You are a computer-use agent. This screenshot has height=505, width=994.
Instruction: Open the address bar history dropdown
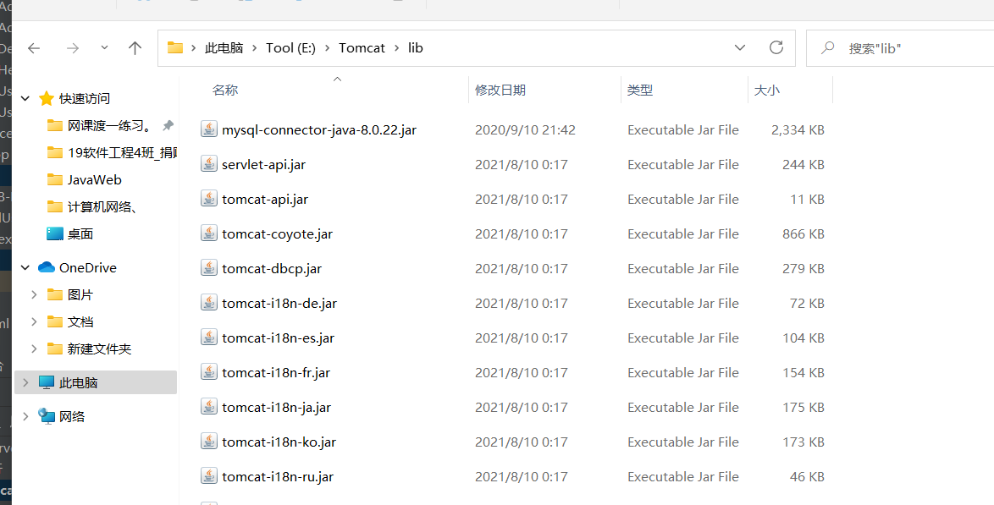[739, 48]
